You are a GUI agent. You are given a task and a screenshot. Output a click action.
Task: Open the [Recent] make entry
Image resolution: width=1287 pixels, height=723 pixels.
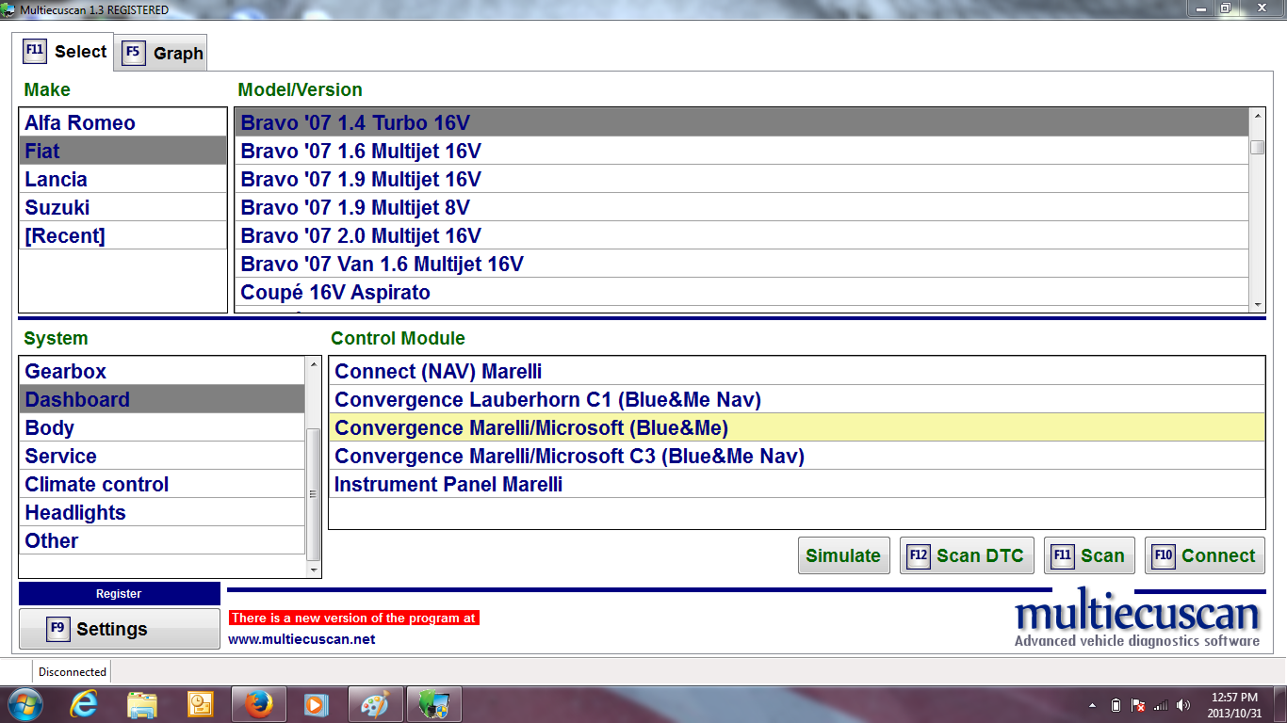pos(123,235)
